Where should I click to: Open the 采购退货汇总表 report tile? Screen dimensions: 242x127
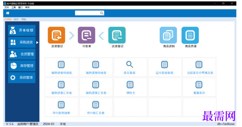[96, 87]
